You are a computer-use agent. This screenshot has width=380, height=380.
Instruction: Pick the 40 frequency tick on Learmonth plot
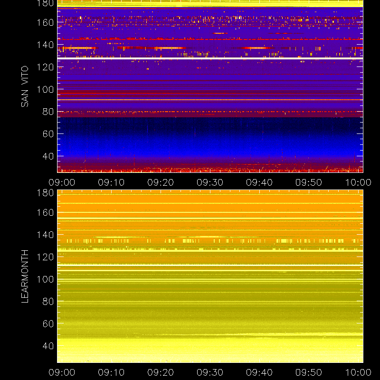(x=48, y=346)
